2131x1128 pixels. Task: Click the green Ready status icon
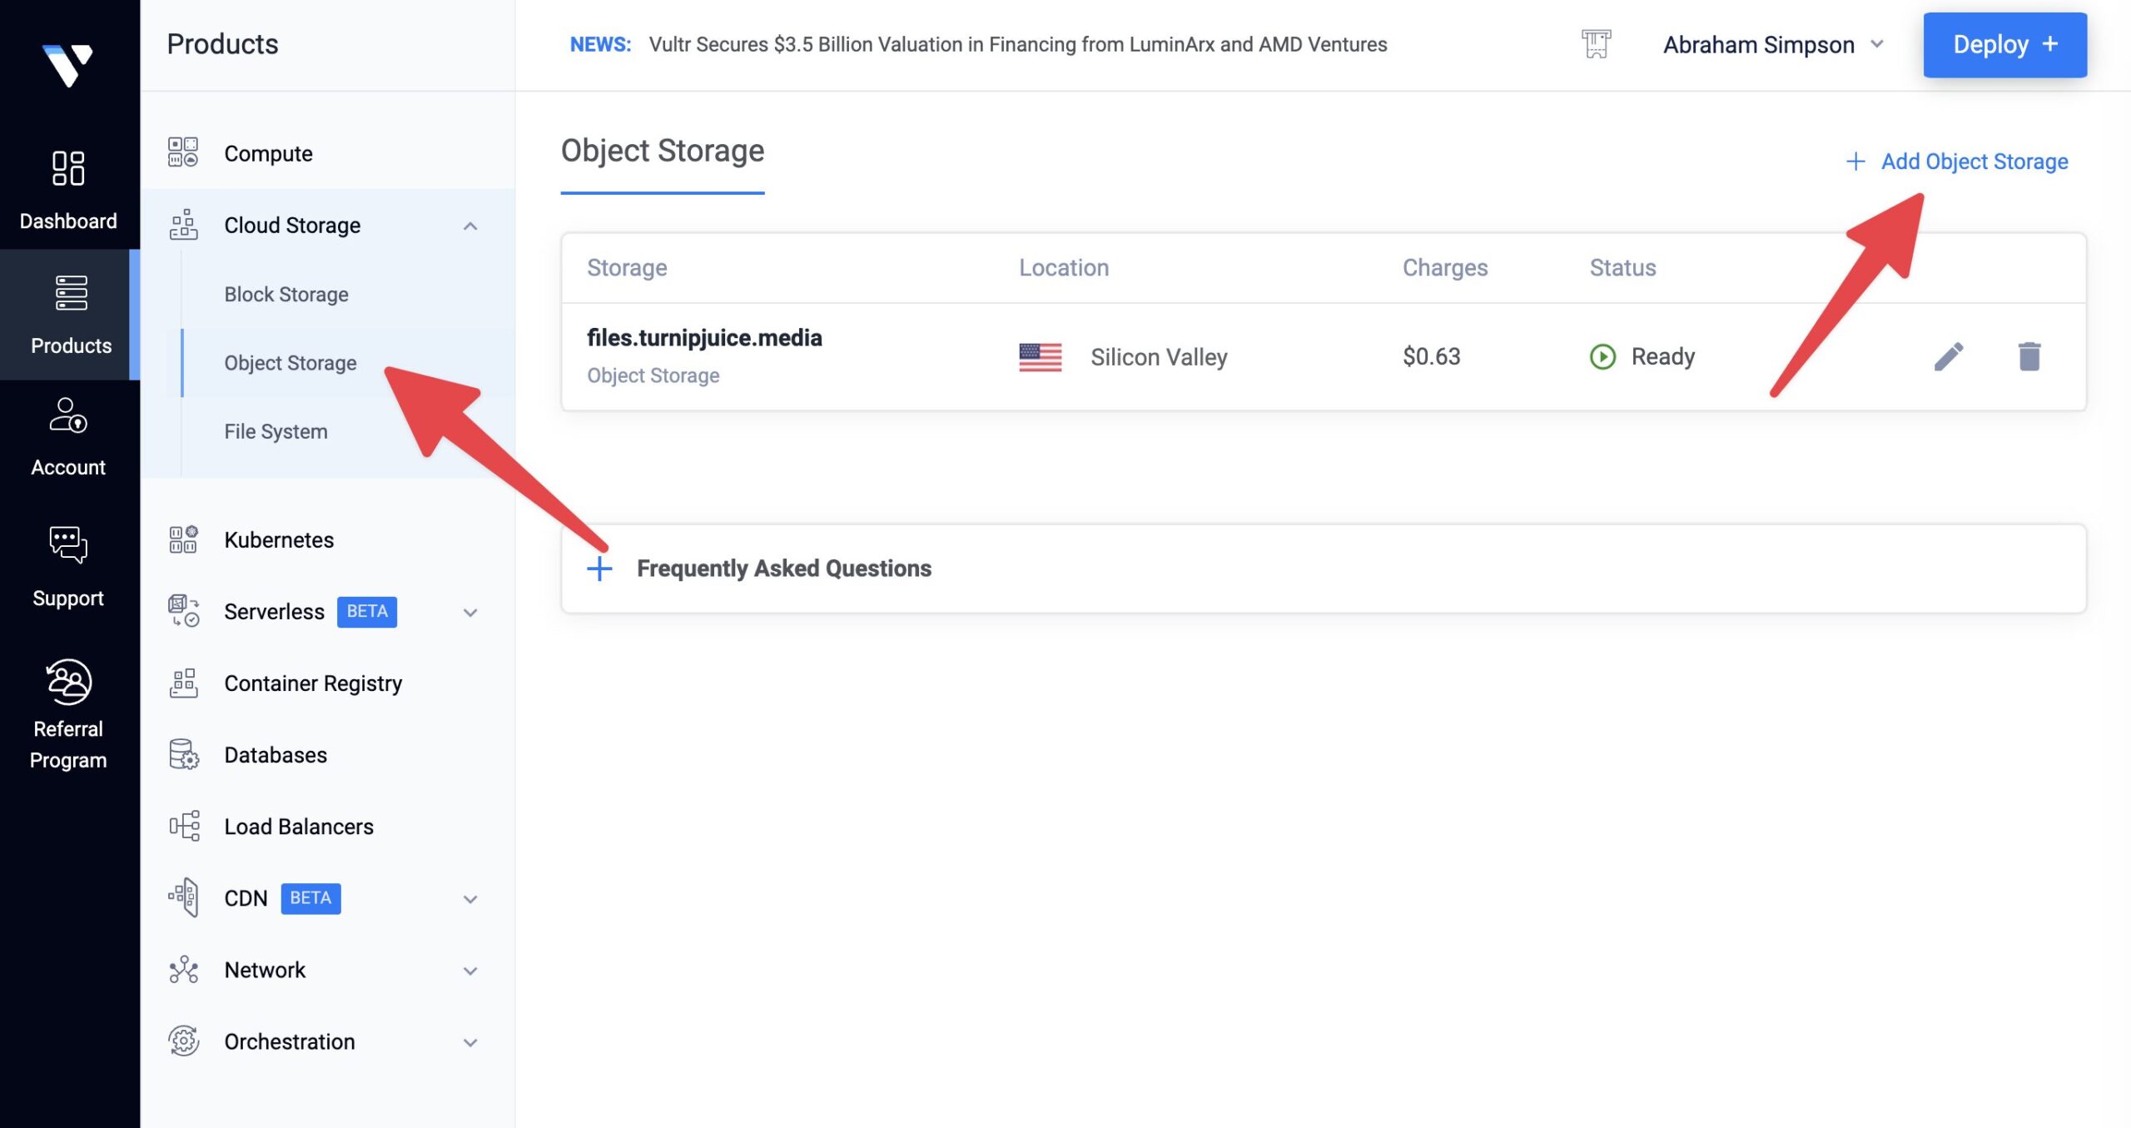coord(1602,357)
